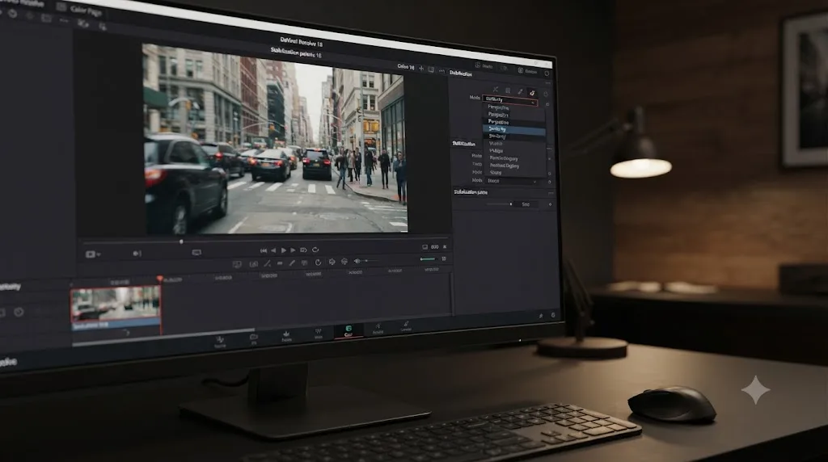
Task: Open the page tab directly left of Color
Action: [x=319, y=334]
